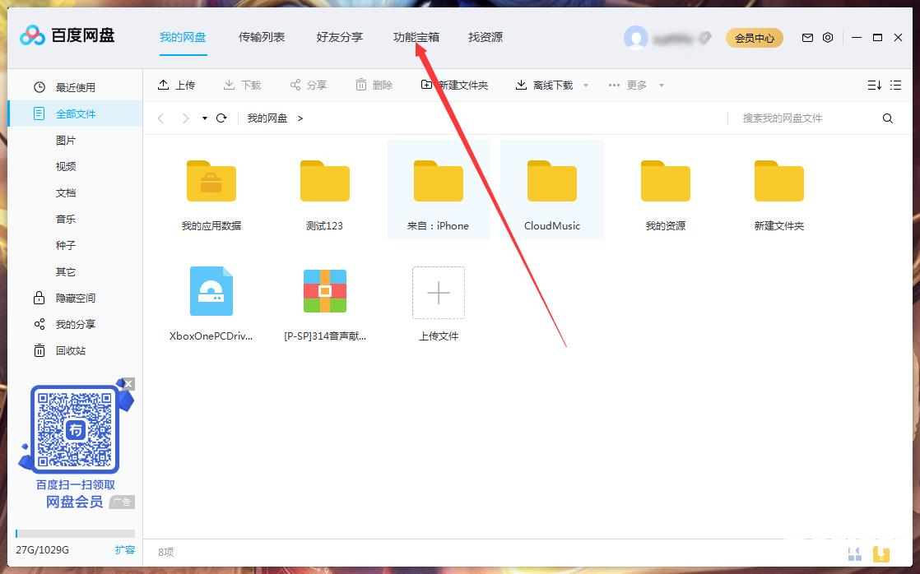
Task: Open the 更多 menu
Action: (636, 85)
